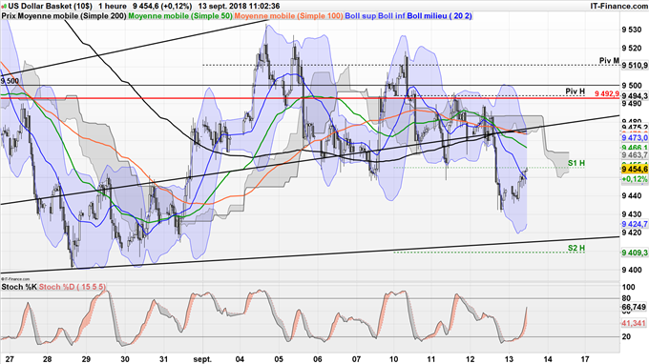Click the 9 510,9 pivot price on axis
This screenshot has width=649, height=364.
(635, 66)
